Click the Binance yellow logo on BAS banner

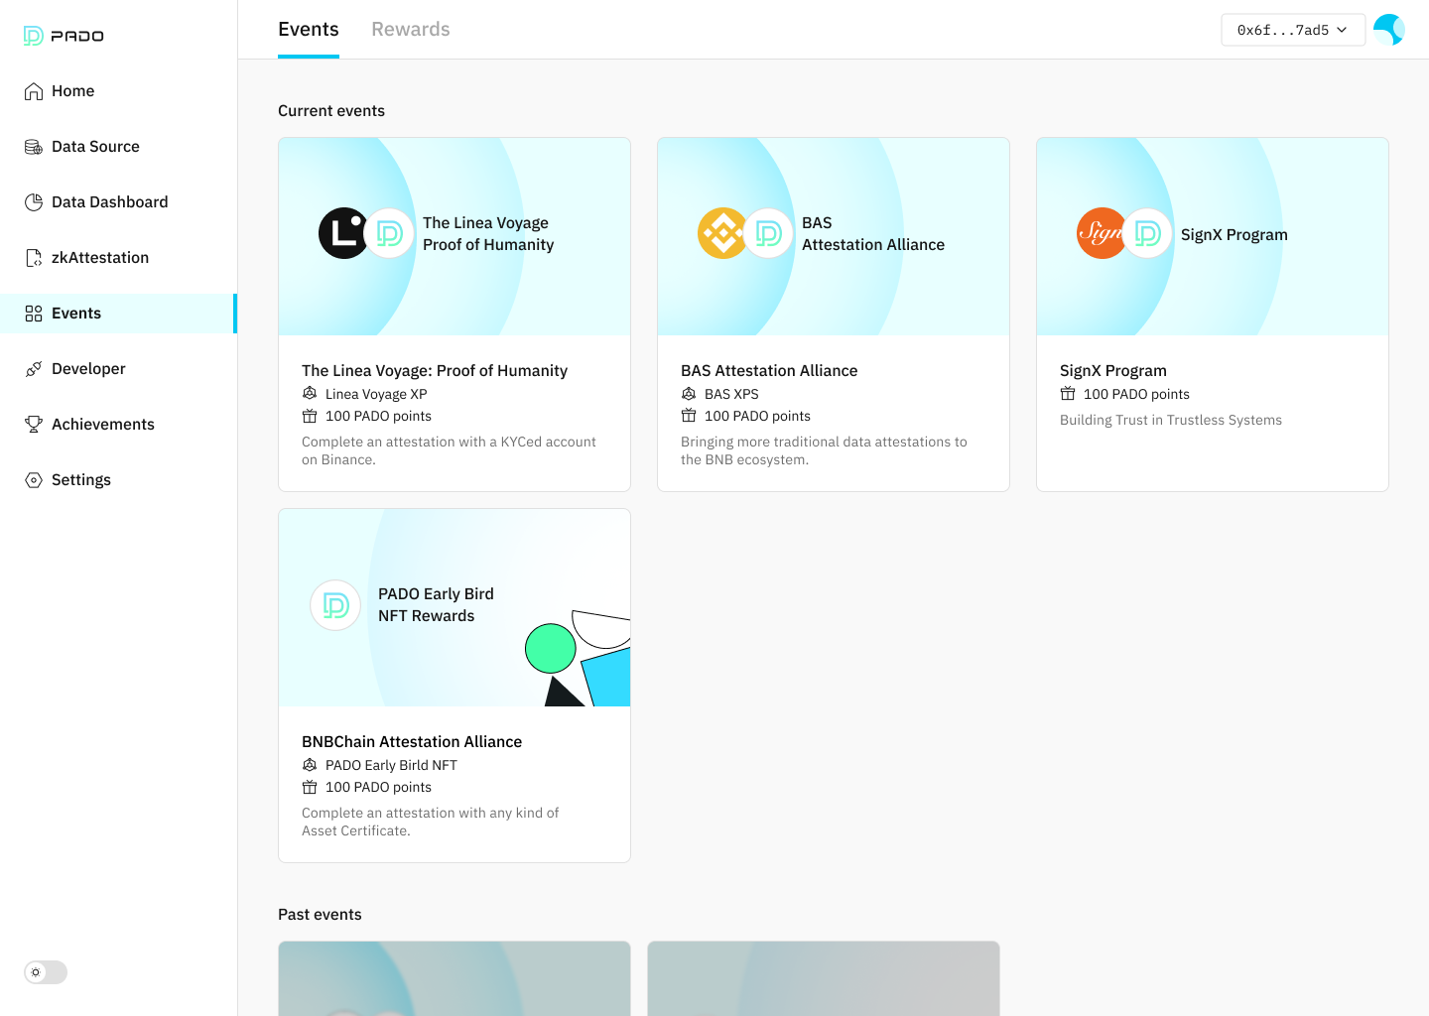click(x=722, y=233)
